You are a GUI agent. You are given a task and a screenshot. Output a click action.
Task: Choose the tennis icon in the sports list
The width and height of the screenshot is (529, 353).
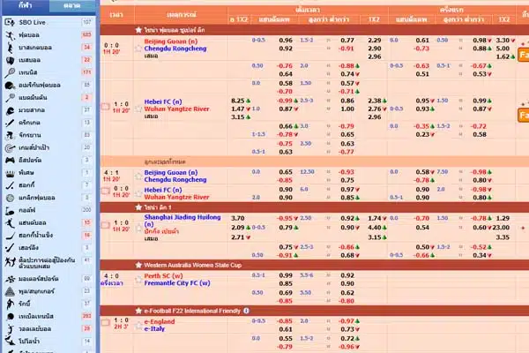(9, 71)
